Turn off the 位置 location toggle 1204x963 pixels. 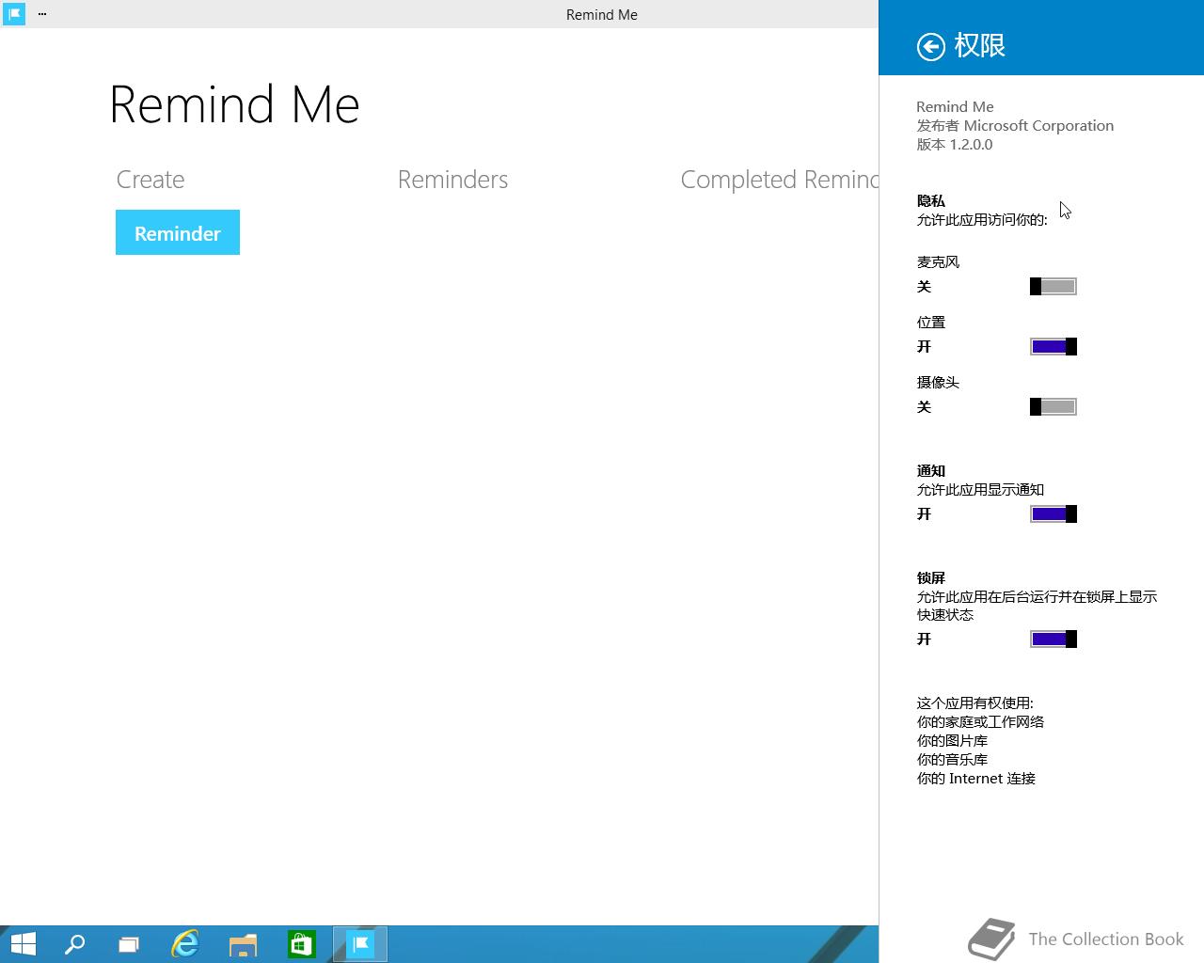pyautogui.click(x=1053, y=347)
